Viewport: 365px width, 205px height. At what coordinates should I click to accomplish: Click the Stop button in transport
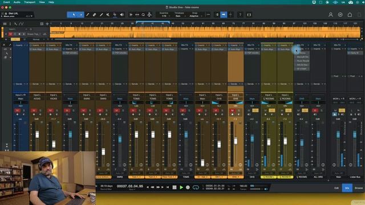coord(175,187)
